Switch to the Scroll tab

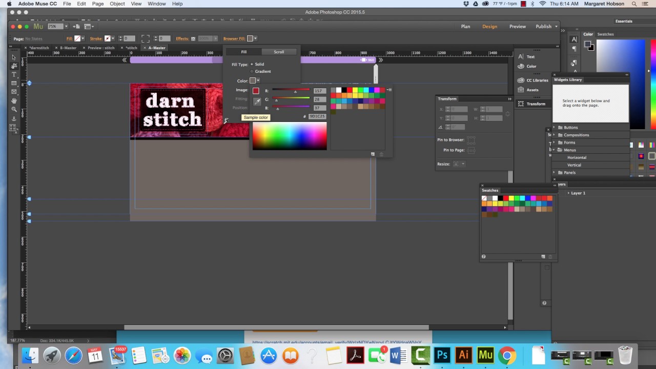(279, 52)
